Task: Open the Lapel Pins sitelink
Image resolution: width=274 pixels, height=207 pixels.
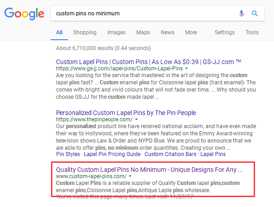Action: coord(213,154)
